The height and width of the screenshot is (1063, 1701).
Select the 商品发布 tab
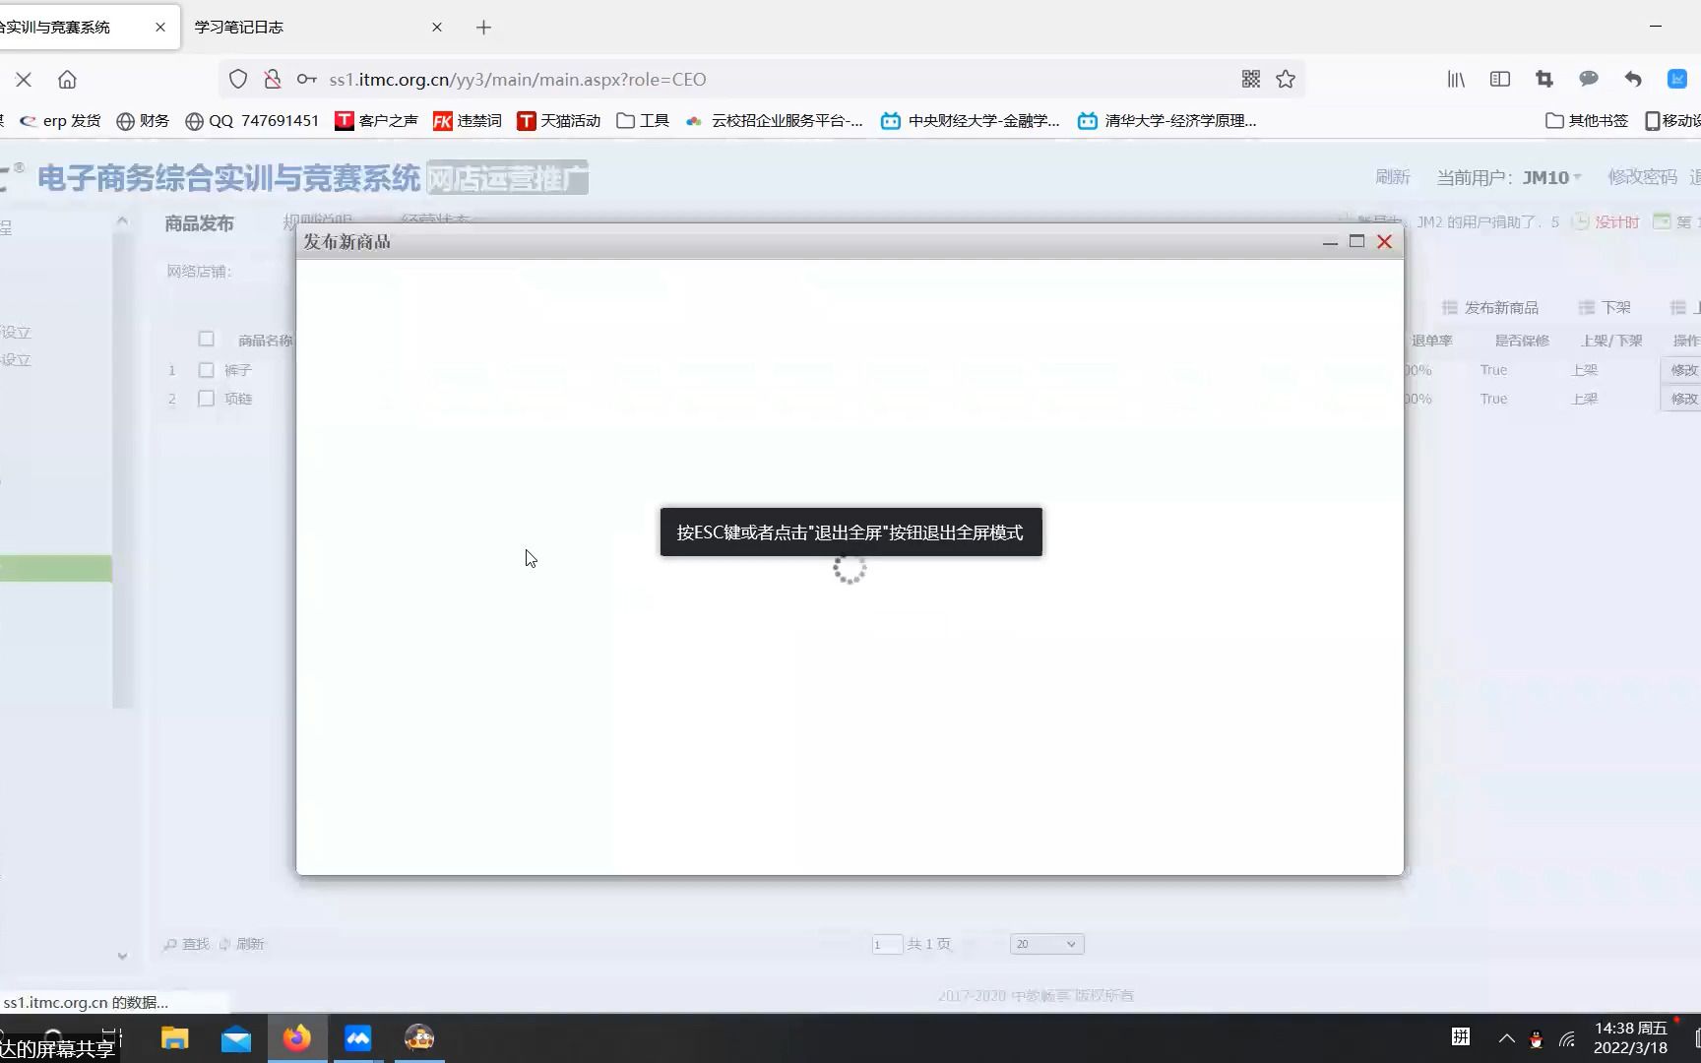click(200, 223)
